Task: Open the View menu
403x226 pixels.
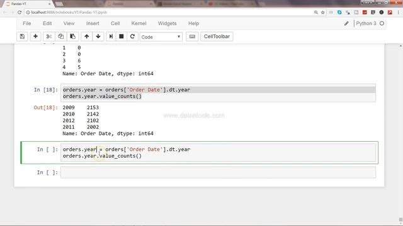Action: tap(69, 23)
